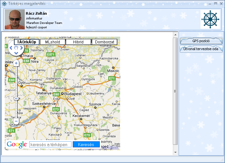Click Veszprém label on the map
Image resolution: width=225 pixels, height=163 pixels.
(x=30, y=108)
